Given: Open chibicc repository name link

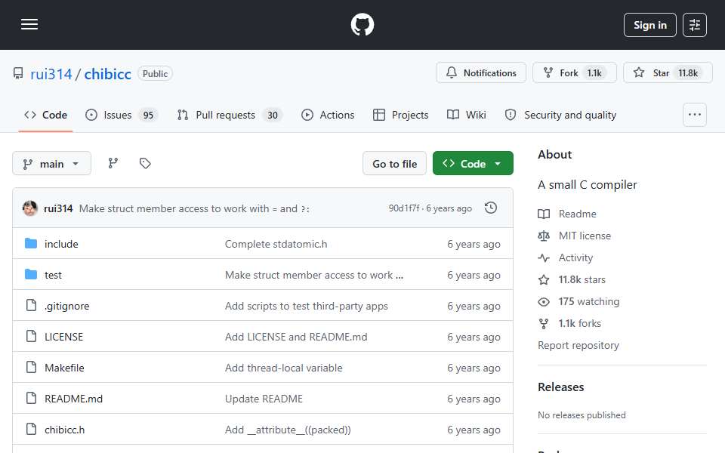Looking at the screenshot, I should coord(108,74).
